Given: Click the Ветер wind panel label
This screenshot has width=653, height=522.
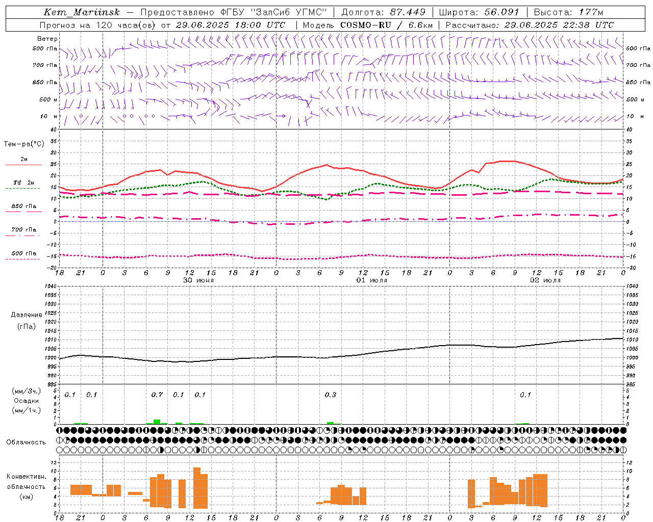Looking at the screenshot, I should 47,39.
